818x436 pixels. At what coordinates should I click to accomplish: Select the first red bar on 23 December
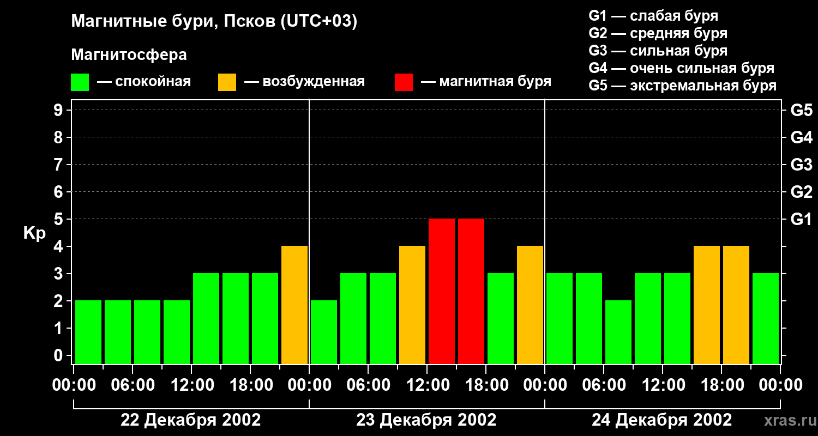pos(442,291)
